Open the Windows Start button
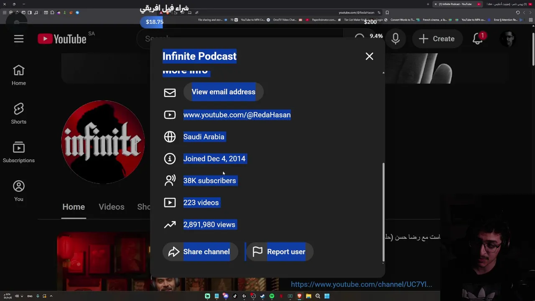 click(327, 296)
